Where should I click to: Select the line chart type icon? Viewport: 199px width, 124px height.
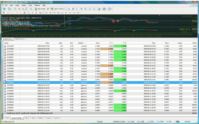point(77,9)
